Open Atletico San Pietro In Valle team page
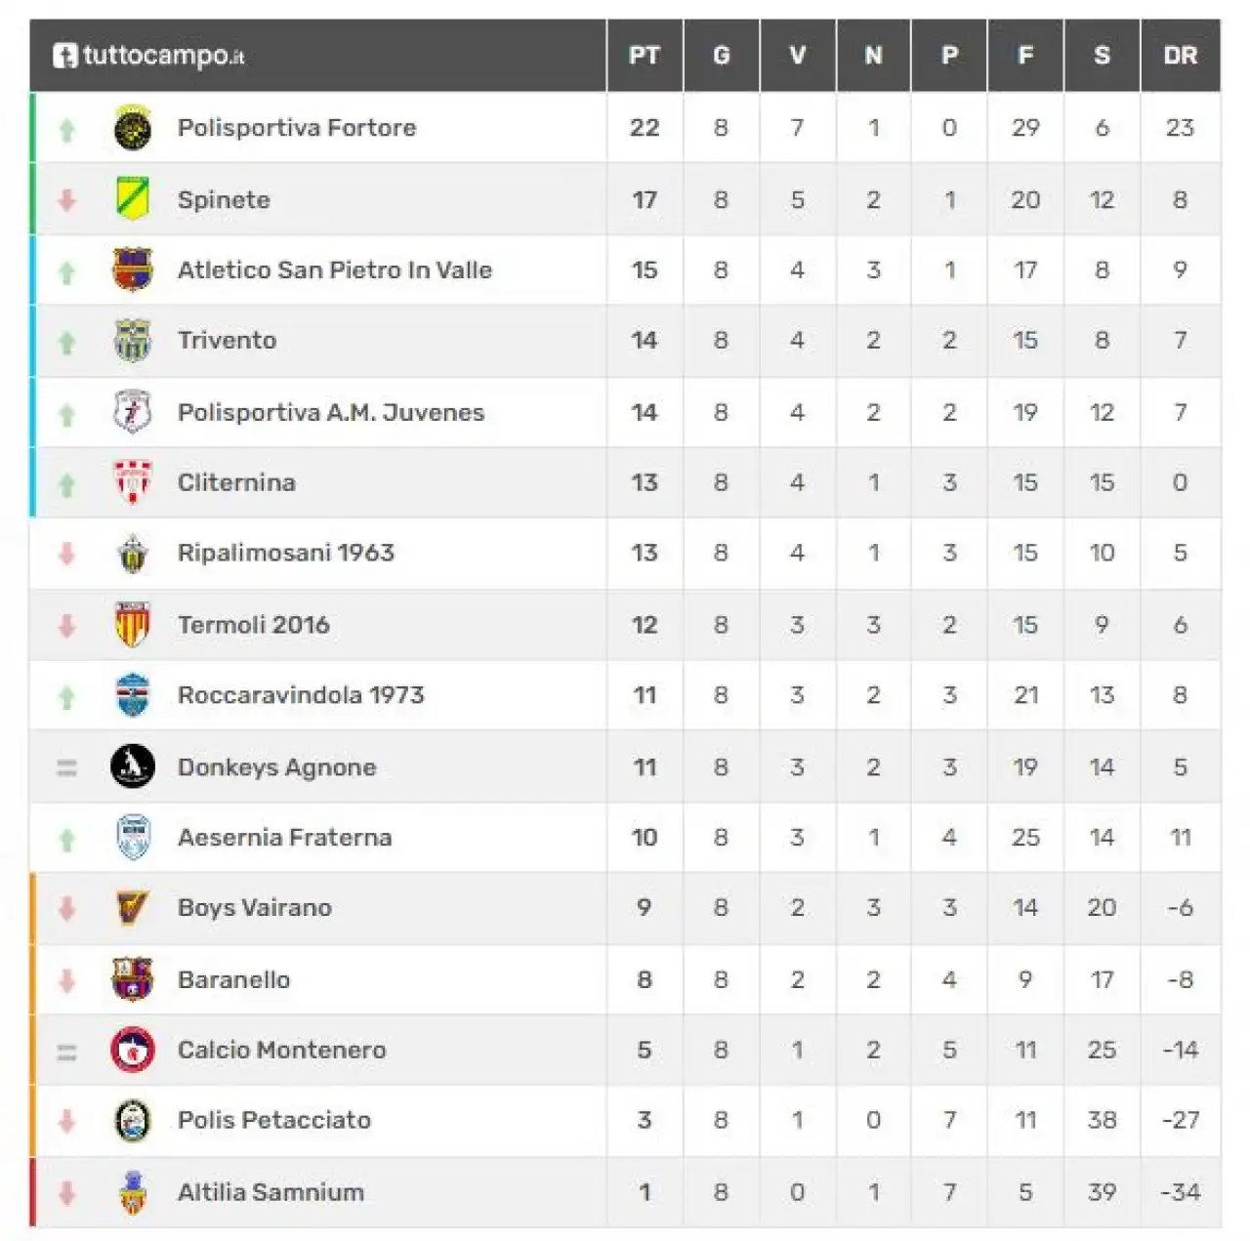 335,270
